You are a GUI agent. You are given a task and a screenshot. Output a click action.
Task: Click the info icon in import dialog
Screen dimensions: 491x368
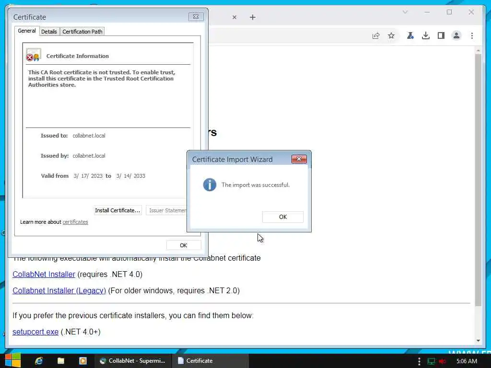(210, 184)
